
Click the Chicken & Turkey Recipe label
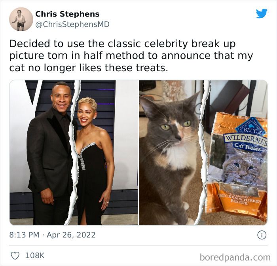click(239, 200)
